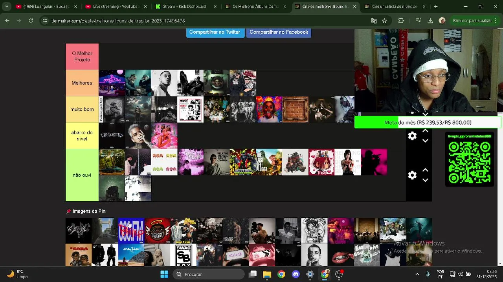Open settings gear for 'abaixo do nível' row

tap(412, 136)
